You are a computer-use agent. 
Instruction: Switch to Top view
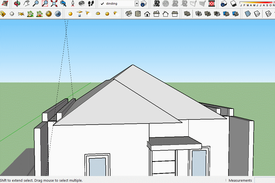coord(138,14)
